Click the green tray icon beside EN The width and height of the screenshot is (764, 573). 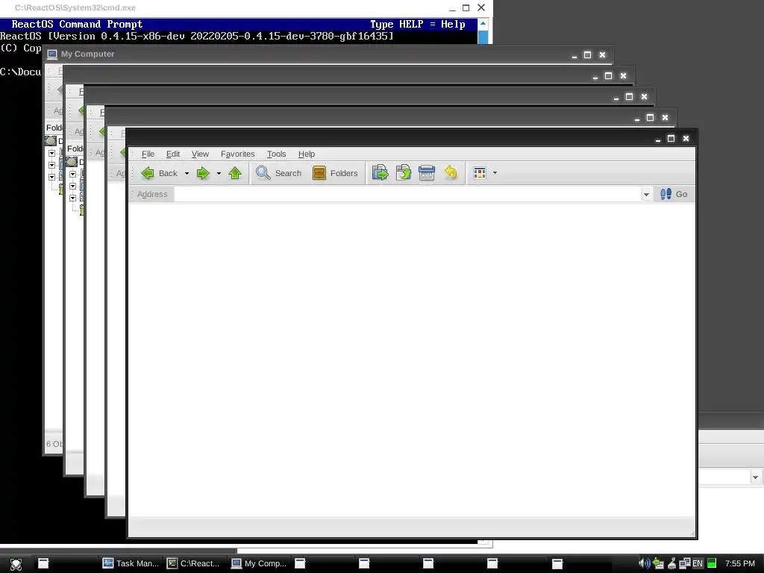click(711, 563)
